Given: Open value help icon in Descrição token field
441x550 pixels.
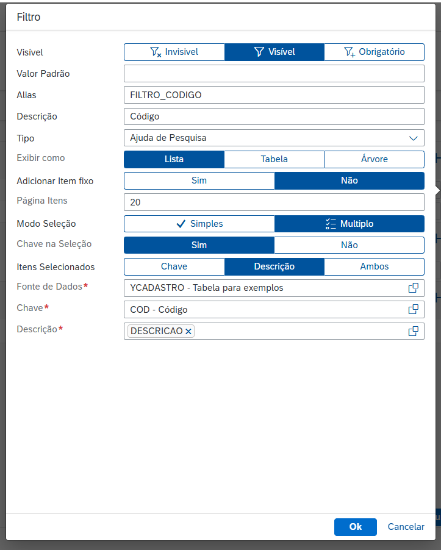Looking at the screenshot, I should point(414,331).
